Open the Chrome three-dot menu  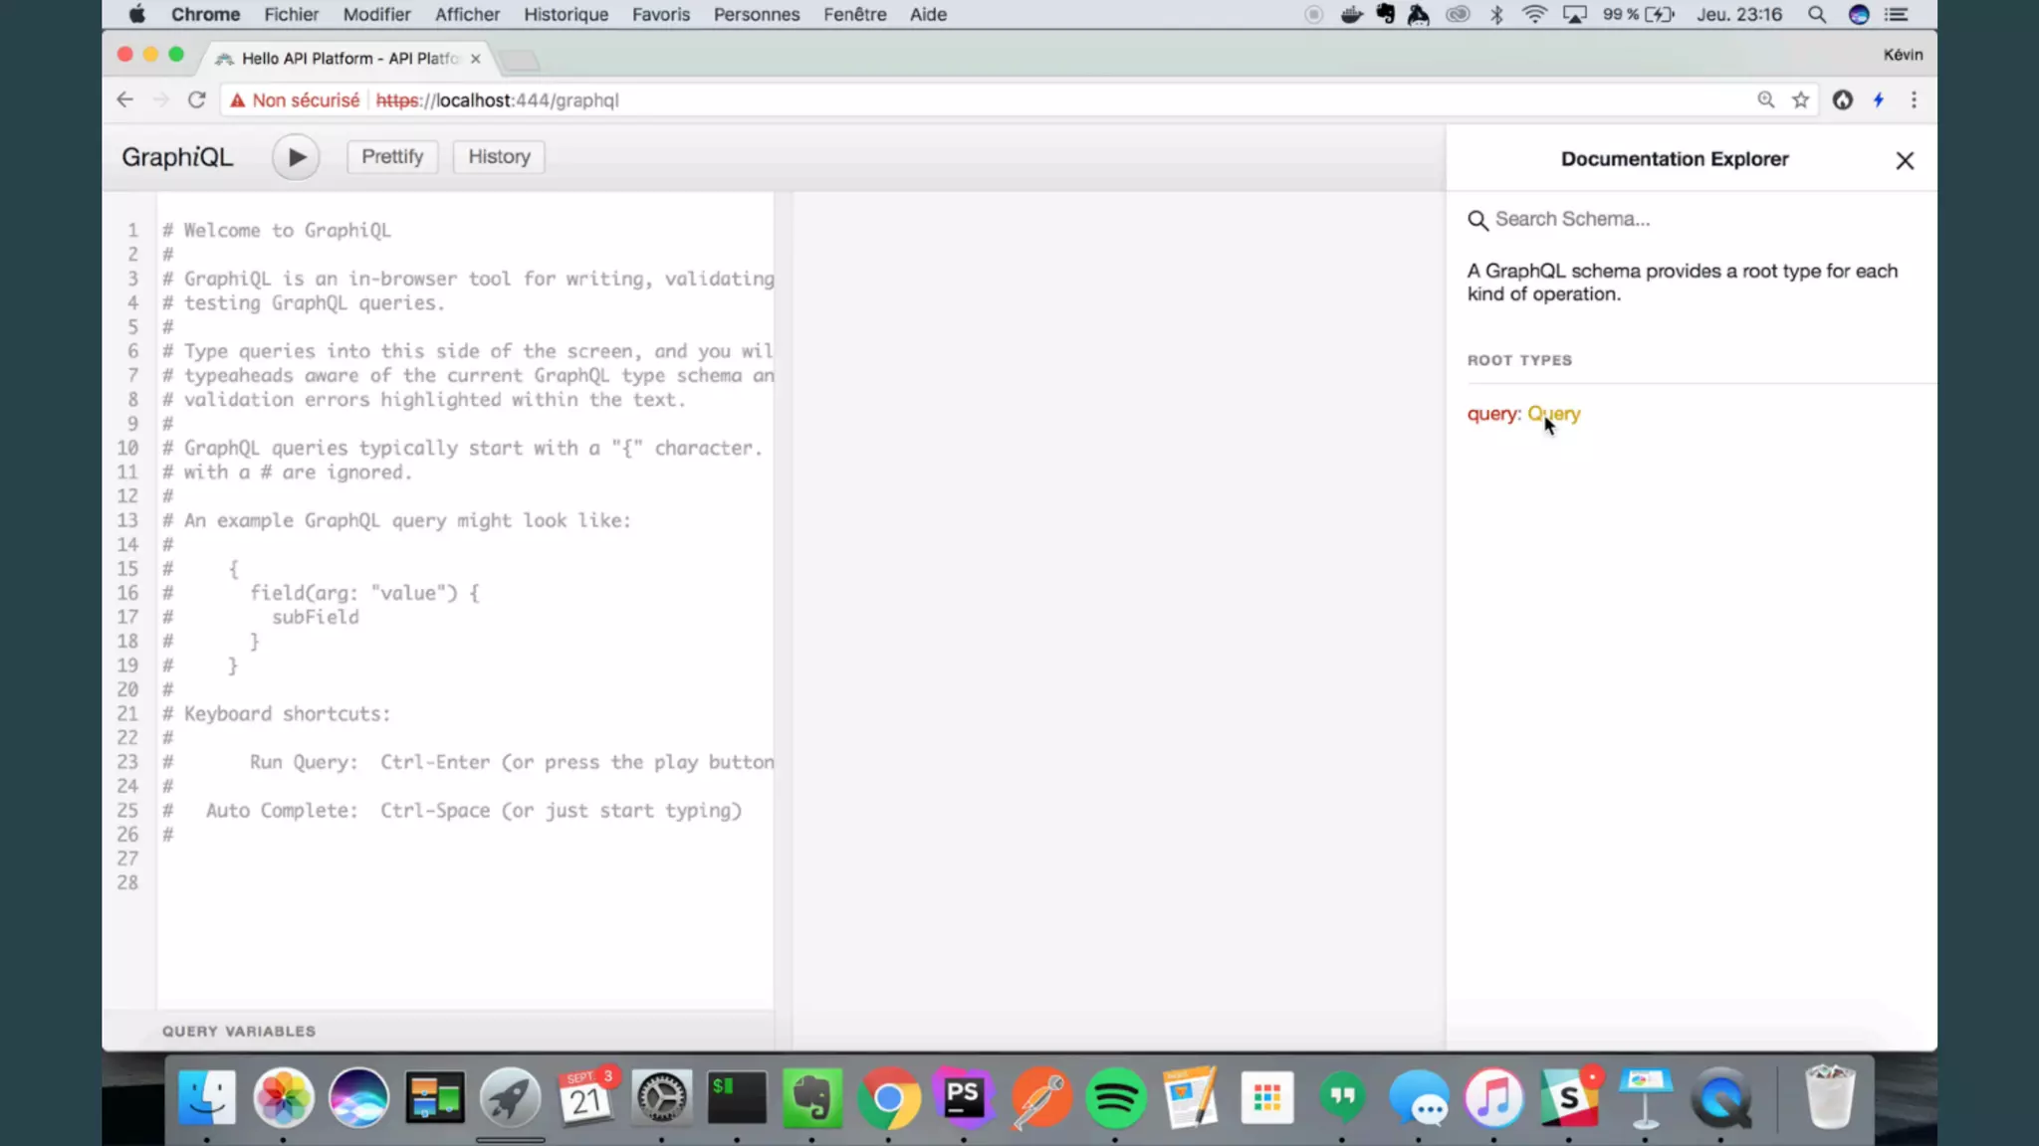click(x=1914, y=99)
